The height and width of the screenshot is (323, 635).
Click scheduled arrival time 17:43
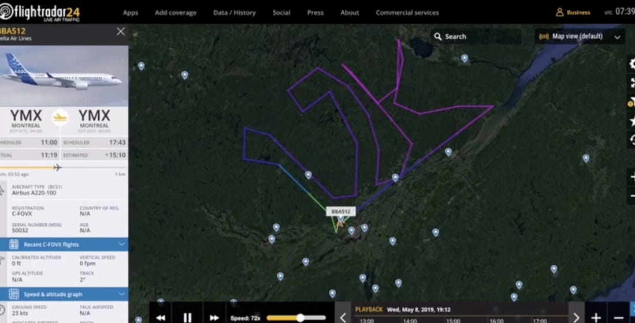coord(117,142)
